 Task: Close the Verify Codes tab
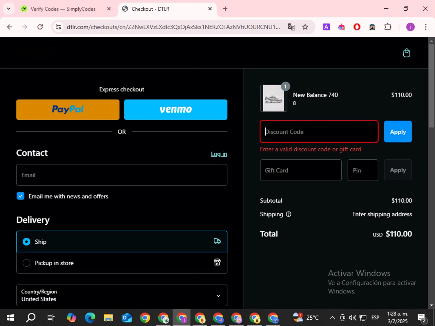point(109,9)
